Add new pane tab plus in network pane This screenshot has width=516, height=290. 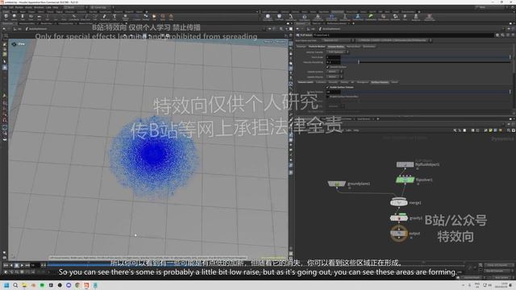click(378, 119)
